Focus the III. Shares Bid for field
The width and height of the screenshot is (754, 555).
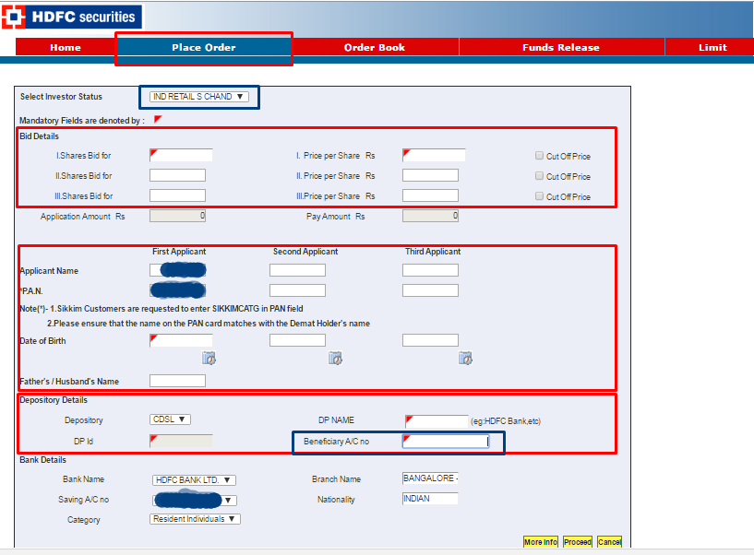177,195
